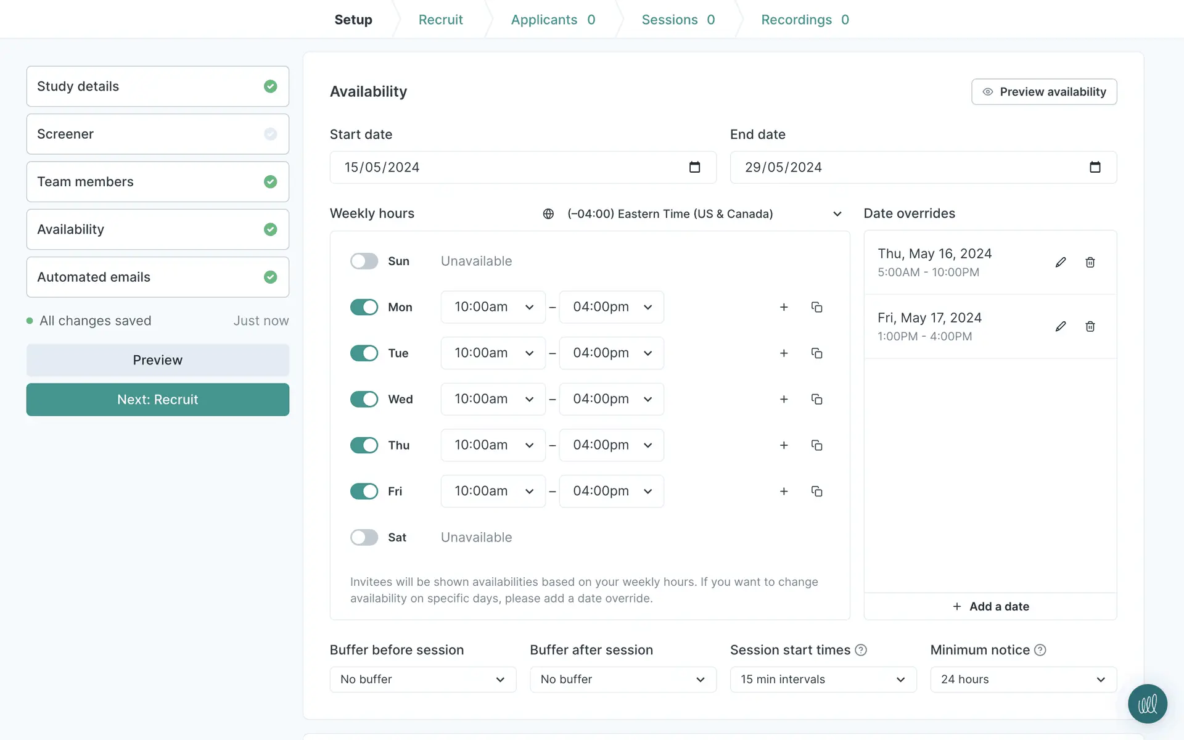Open the Screener setup section
Image resolution: width=1184 pixels, height=740 pixels.
[x=157, y=134]
